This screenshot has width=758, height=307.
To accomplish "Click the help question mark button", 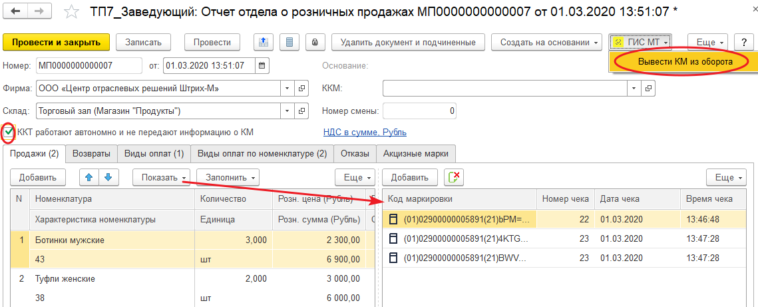I will coord(743,42).
